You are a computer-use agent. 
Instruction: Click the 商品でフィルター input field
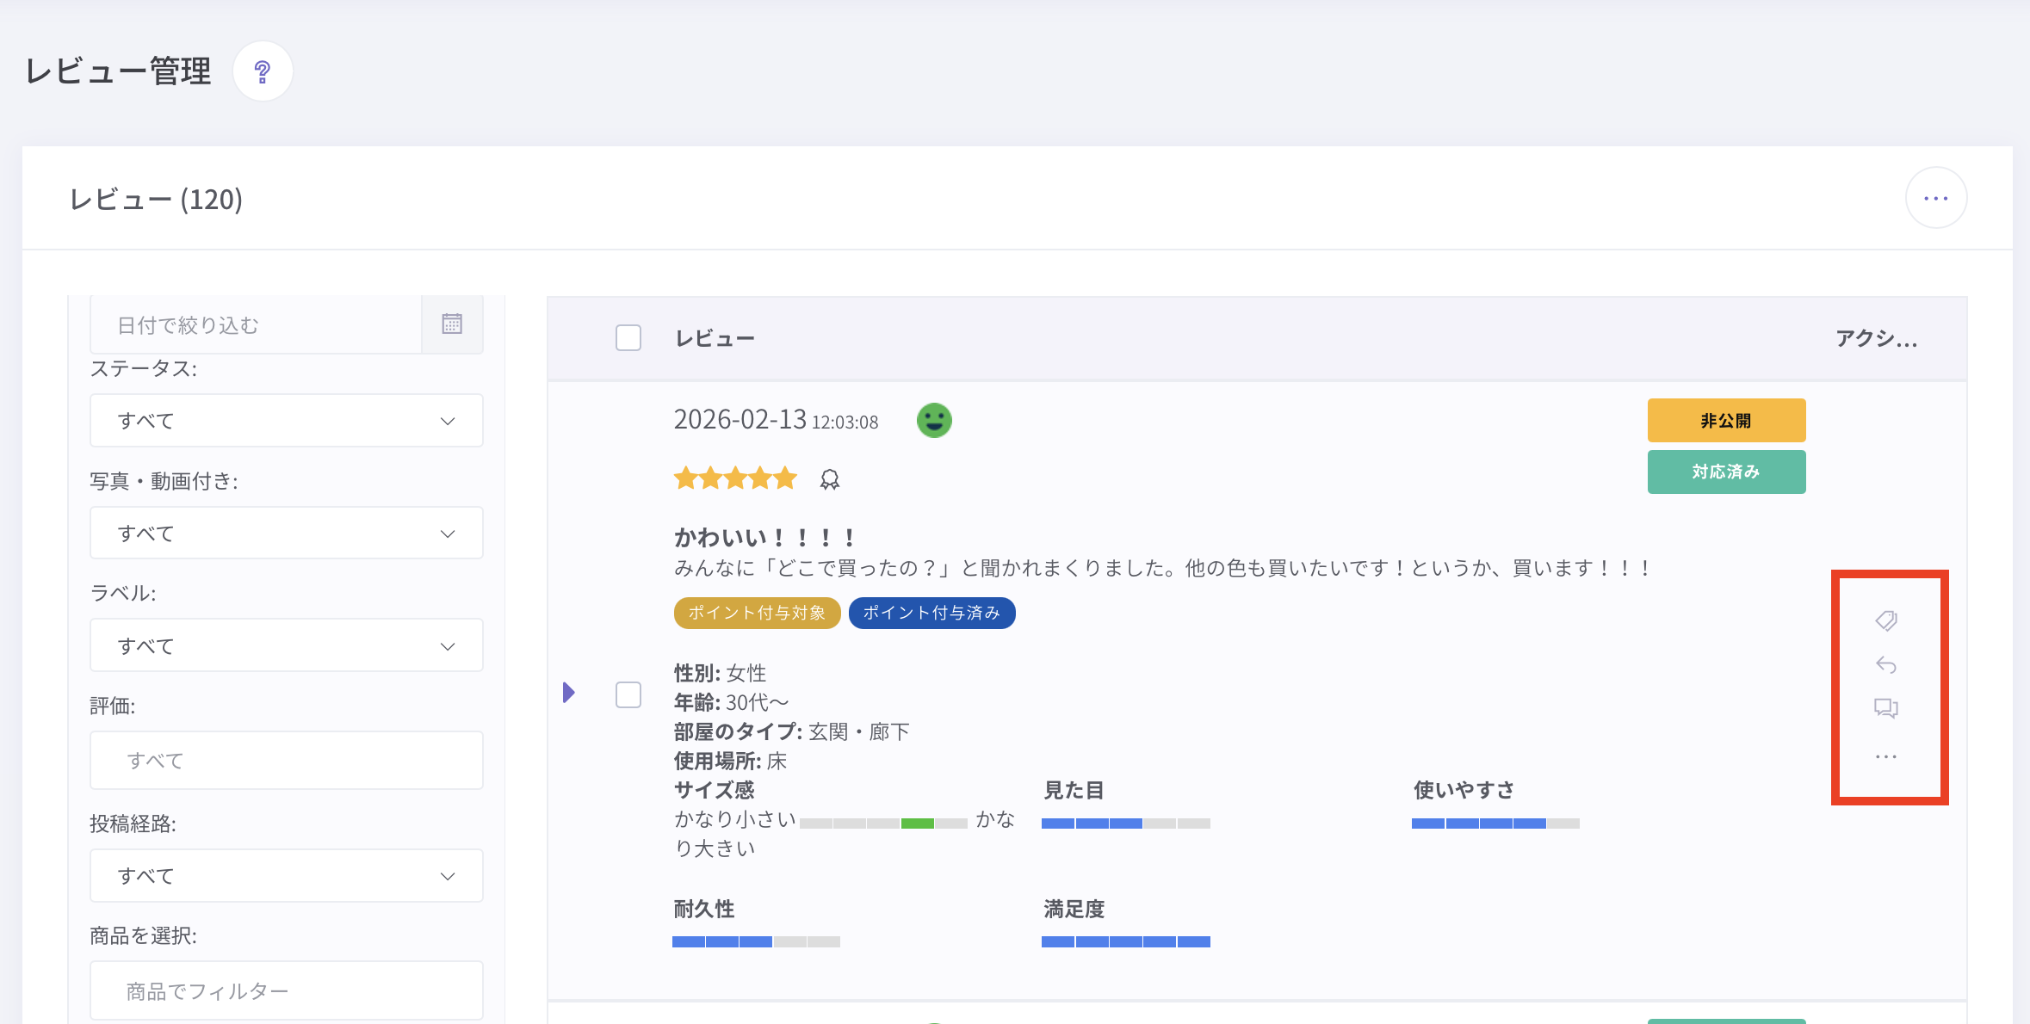coord(286,991)
